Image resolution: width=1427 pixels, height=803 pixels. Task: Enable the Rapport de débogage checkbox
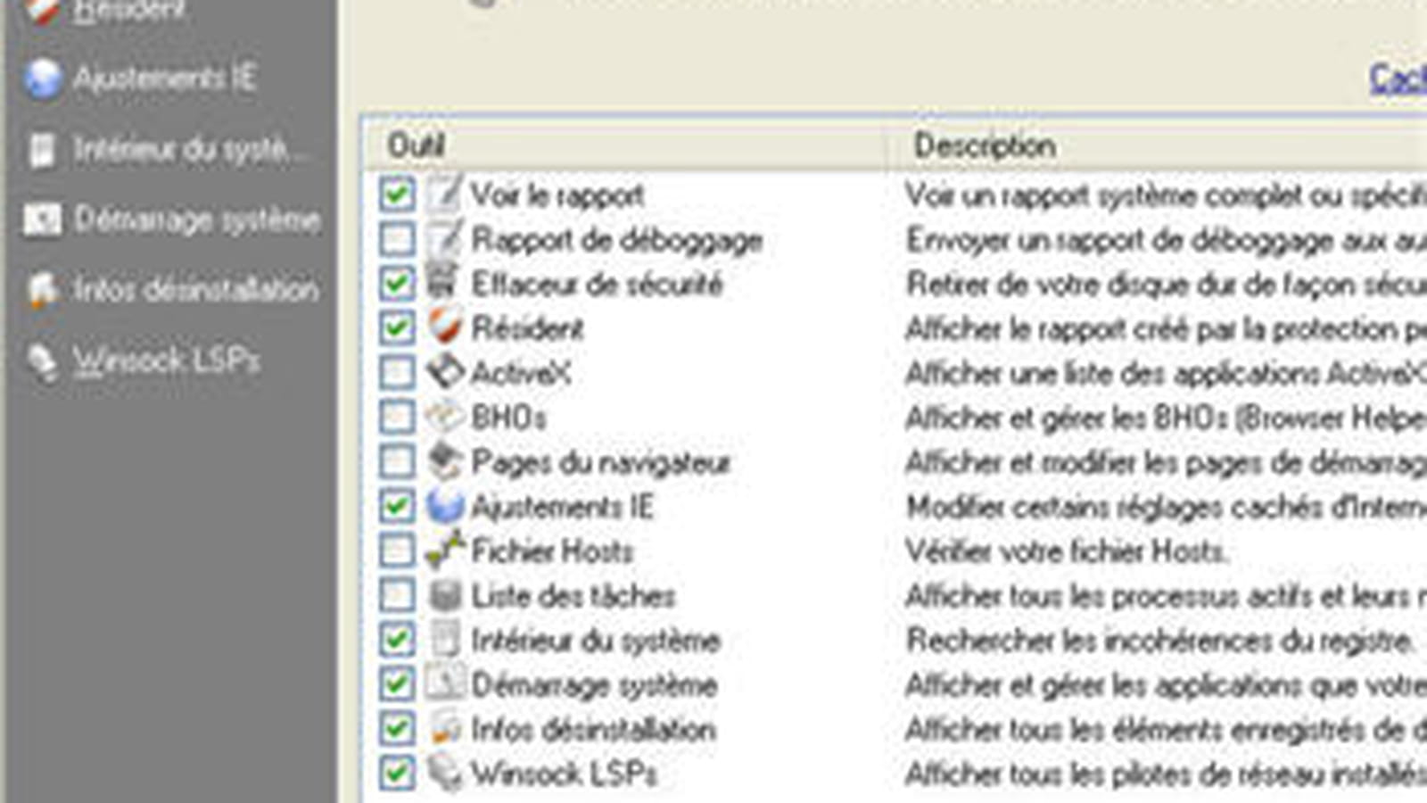pos(397,238)
